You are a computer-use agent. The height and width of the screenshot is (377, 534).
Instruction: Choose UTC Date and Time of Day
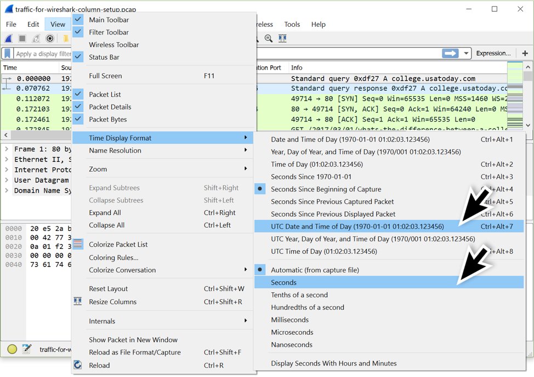pos(389,227)
